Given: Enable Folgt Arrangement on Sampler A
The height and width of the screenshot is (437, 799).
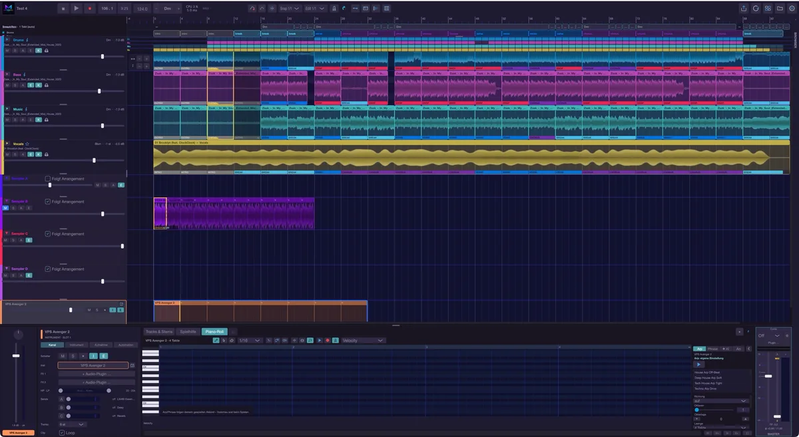Looking at the screenshot, I should [48, 179].
